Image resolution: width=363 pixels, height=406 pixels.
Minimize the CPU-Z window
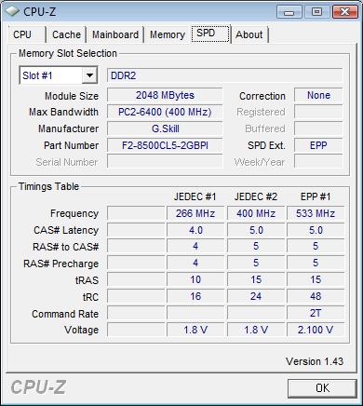coord(289,12)
